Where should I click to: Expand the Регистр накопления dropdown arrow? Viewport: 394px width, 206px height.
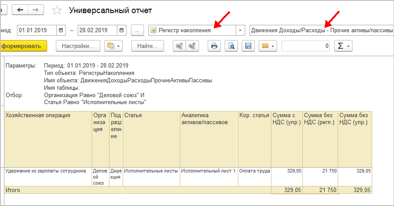240,30
